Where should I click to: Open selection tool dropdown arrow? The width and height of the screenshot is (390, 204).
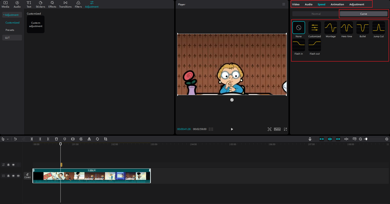pyautogui.click(x=8, y=139)
